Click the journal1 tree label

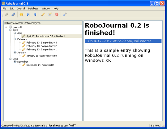pyautogui.click(x=17, y=27)
